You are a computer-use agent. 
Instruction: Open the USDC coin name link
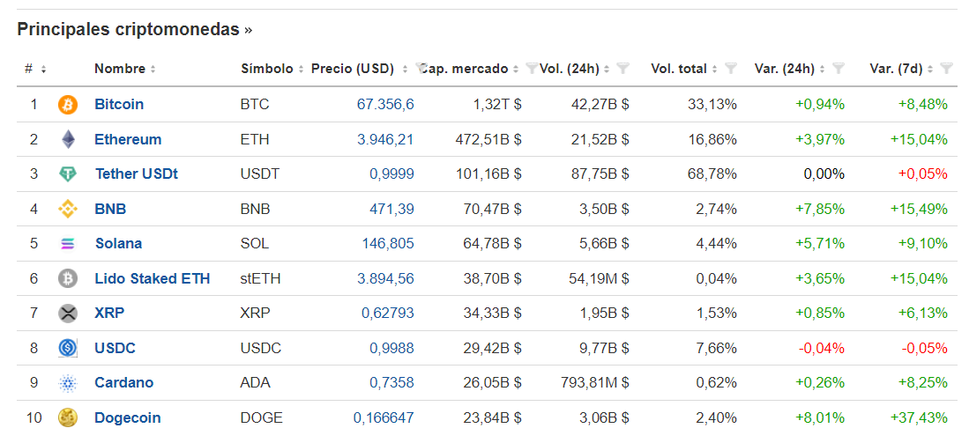[x=115, y=349]
